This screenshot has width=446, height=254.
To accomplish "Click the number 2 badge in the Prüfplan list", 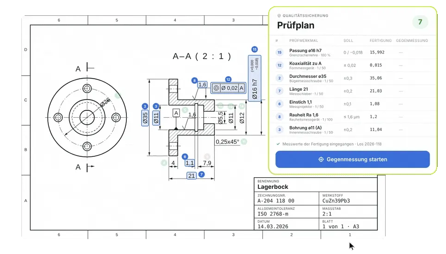I will tap(280, 78).
